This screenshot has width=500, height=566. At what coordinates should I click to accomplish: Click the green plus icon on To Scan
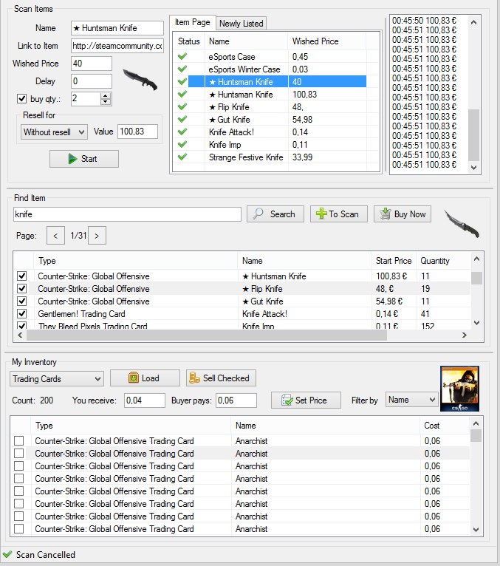click(x=321, y=214)
